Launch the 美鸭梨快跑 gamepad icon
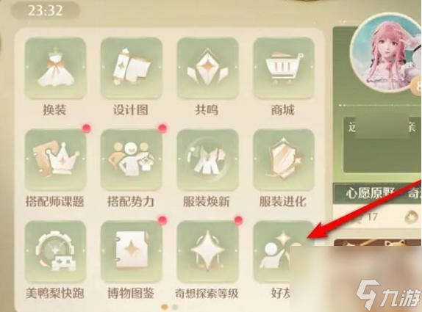 coord(55,251)
